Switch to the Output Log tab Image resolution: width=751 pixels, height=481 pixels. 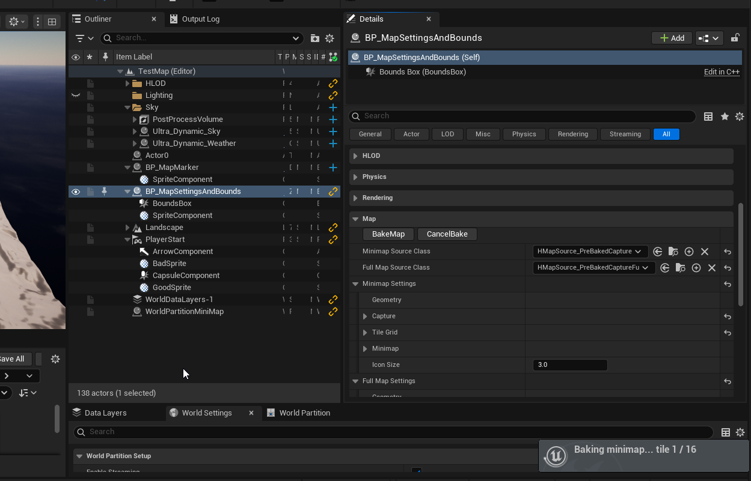[195, 19]
